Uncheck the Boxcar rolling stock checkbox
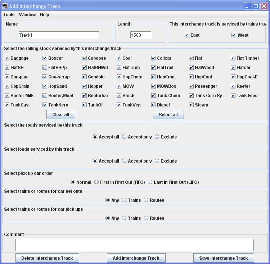 [x=45, y=58]
